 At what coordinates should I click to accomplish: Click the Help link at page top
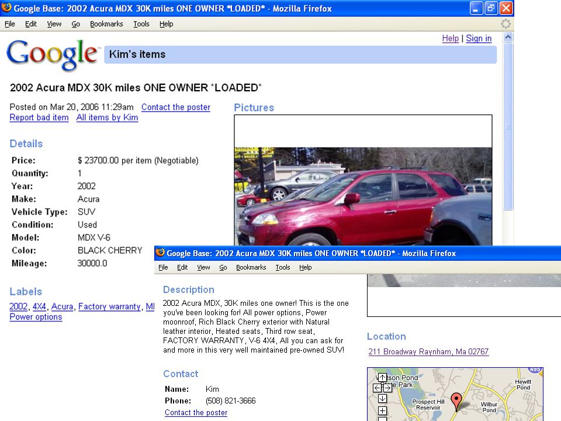coord(450,39)
